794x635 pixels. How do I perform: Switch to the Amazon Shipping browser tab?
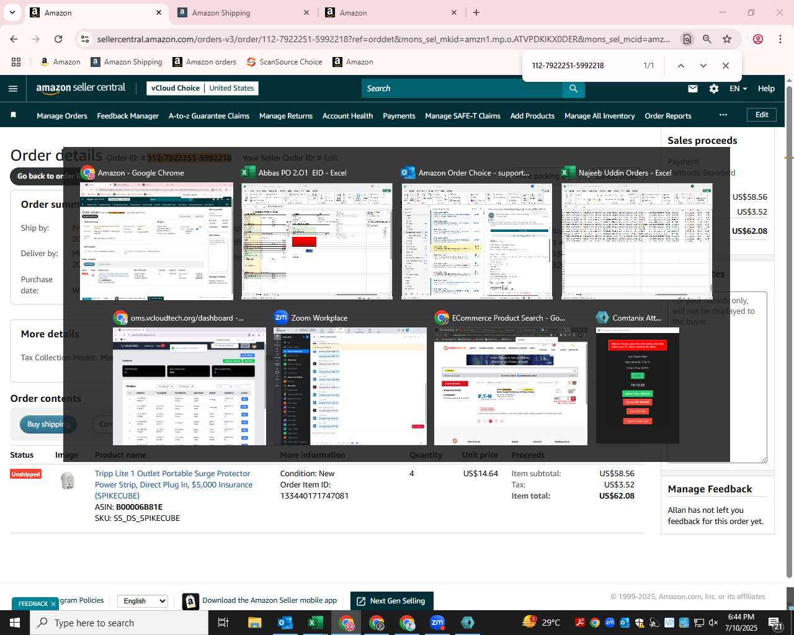[x=243, y=12]
